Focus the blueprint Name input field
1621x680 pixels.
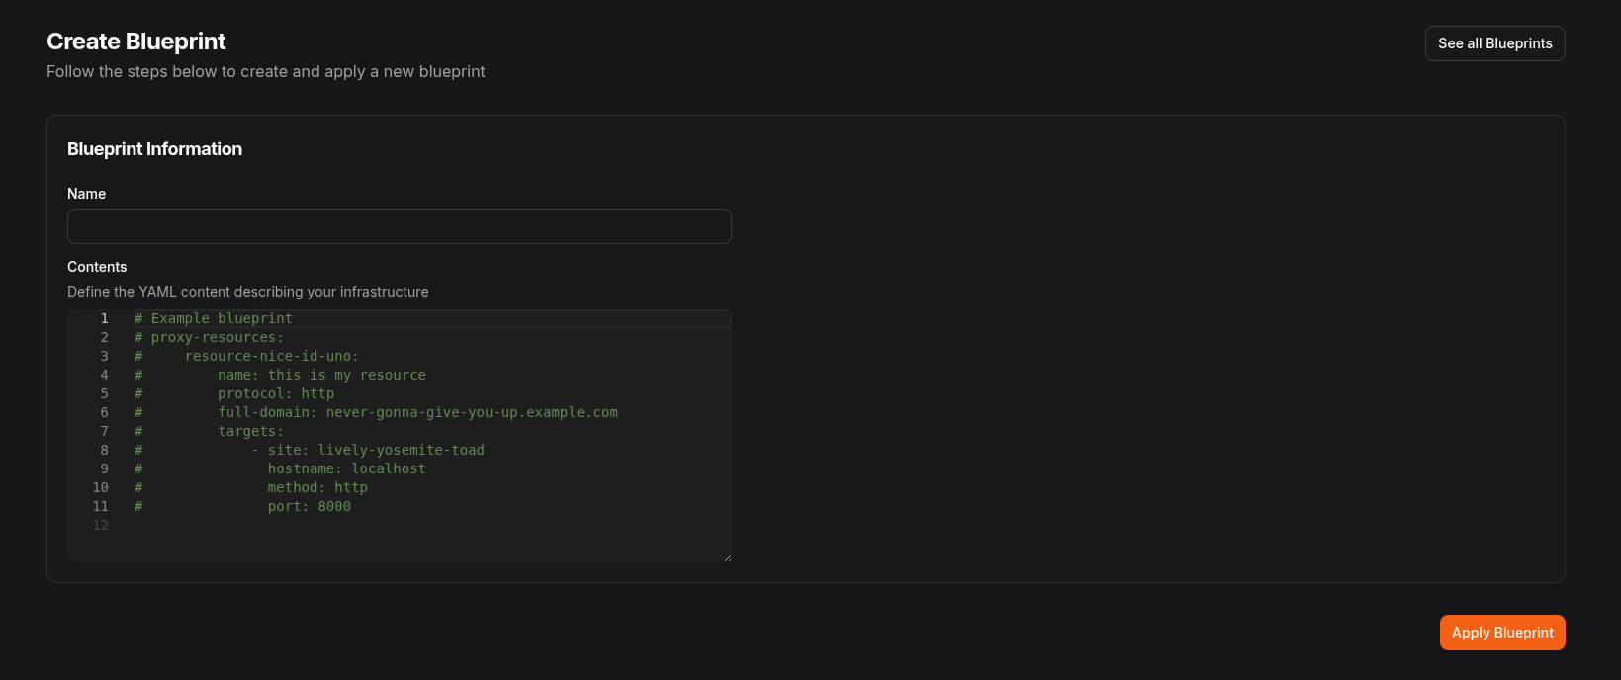(x=399, y=226)
